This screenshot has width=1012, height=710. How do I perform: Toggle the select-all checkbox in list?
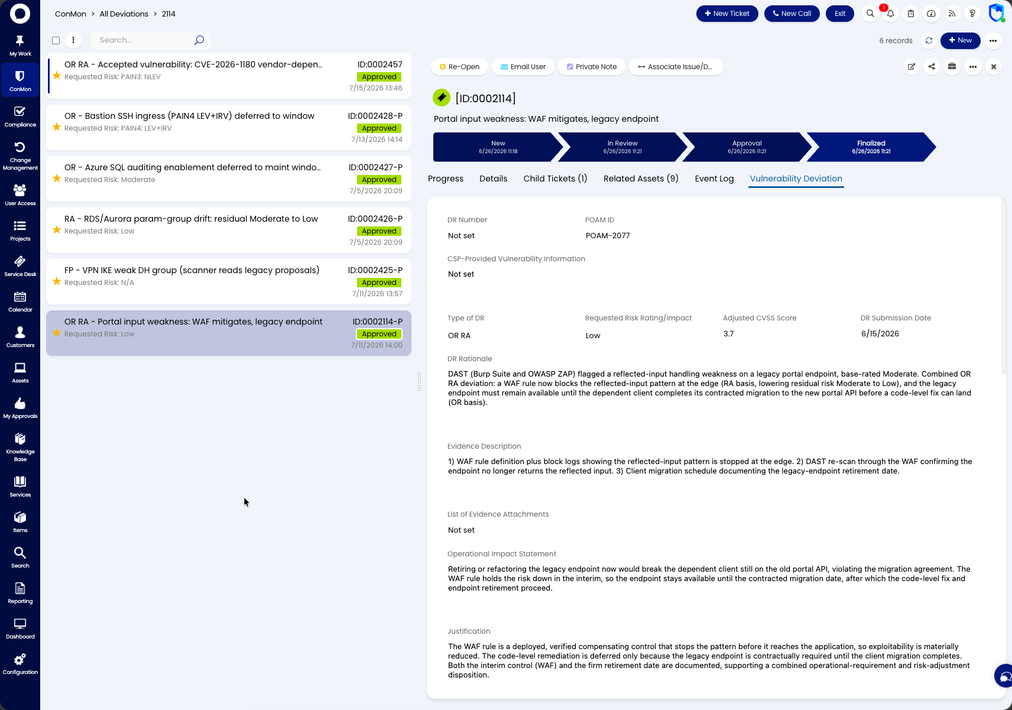56,41
